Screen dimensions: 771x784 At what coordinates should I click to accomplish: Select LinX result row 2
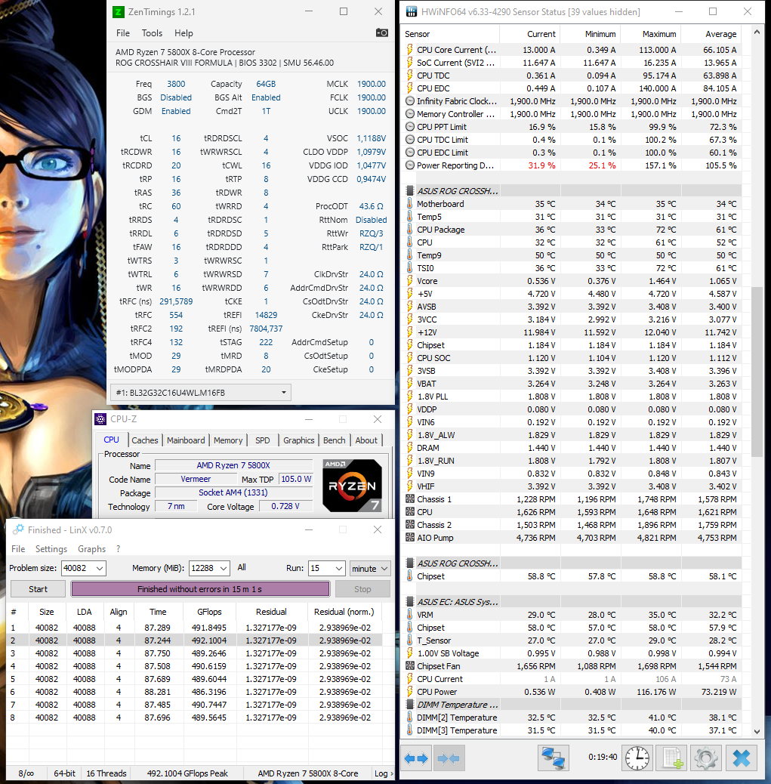click(194, 640)
